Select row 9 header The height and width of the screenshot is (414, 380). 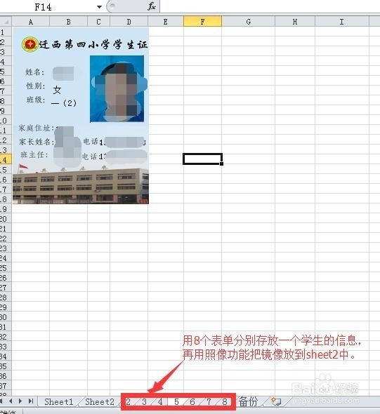(x=6, y=111)
